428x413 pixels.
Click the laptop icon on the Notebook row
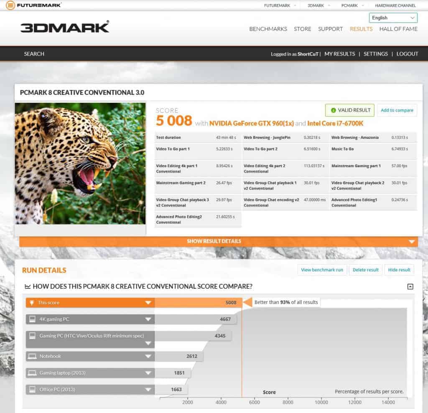click(x=31, y=356)
